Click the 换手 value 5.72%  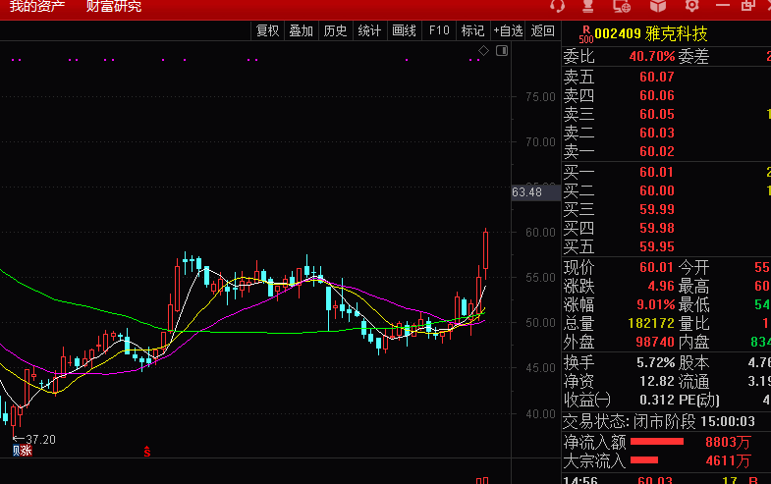[x=656, y=362]
